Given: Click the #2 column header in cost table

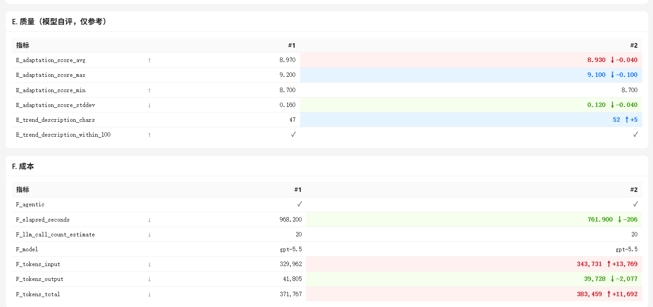Looking at the screenshot, I should point(634,190).
